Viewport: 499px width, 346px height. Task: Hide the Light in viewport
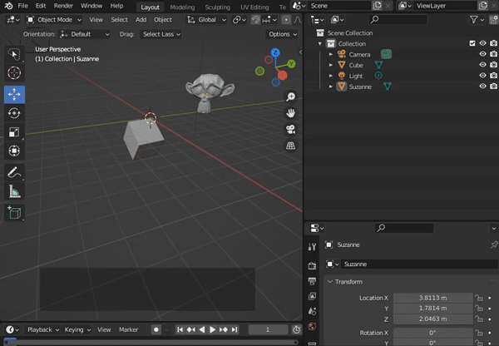(x=482, y=76)
